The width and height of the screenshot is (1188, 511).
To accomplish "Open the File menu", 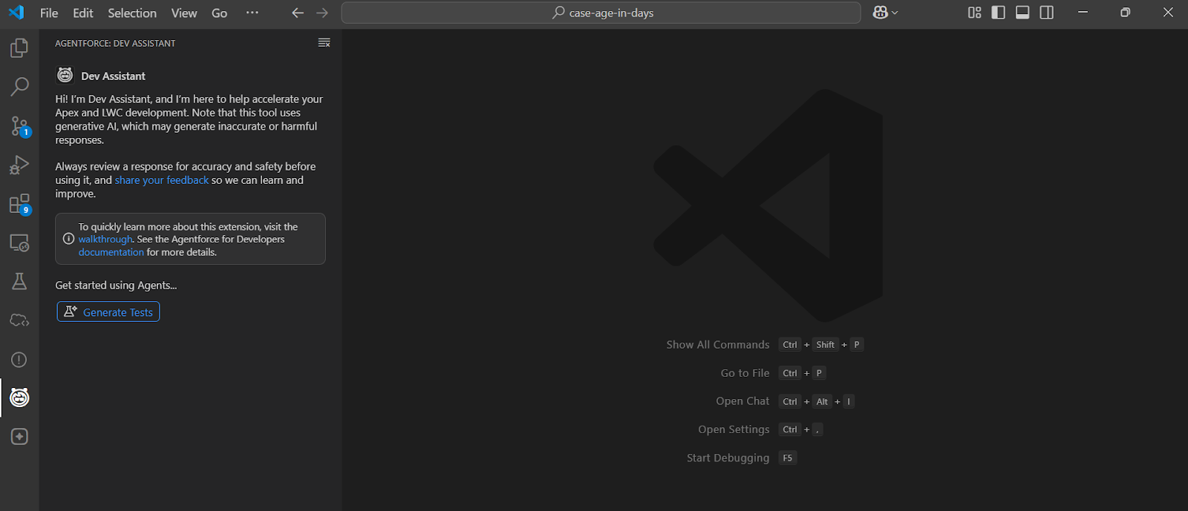I will pyautogui.click(x=49, y=13).
